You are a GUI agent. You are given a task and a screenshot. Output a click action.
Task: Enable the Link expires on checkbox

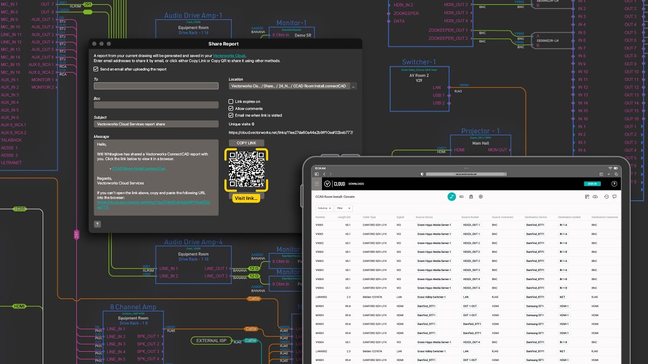click(231, 102)
